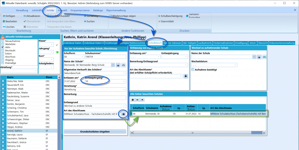Switch to Individual-Daten I tab
Viewport: 299px width, 150px height.
73,43
